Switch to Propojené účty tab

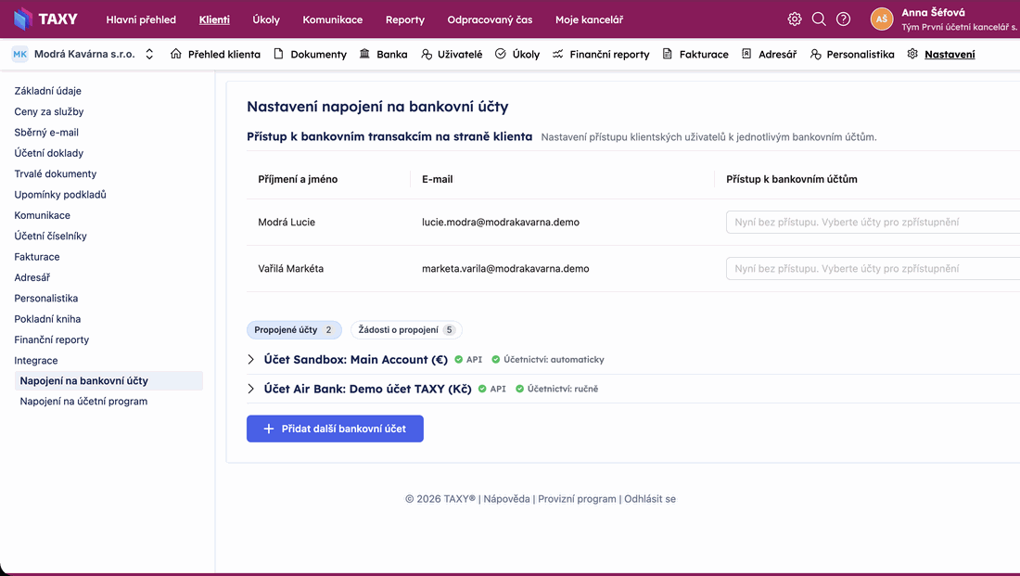(x=294, y=330)
